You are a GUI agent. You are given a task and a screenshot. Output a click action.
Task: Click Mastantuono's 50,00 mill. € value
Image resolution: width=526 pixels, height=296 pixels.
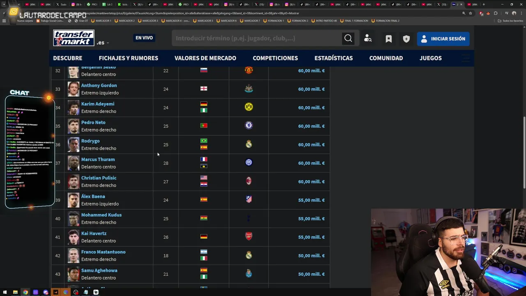pyautogui.click(x=311, y=255)
